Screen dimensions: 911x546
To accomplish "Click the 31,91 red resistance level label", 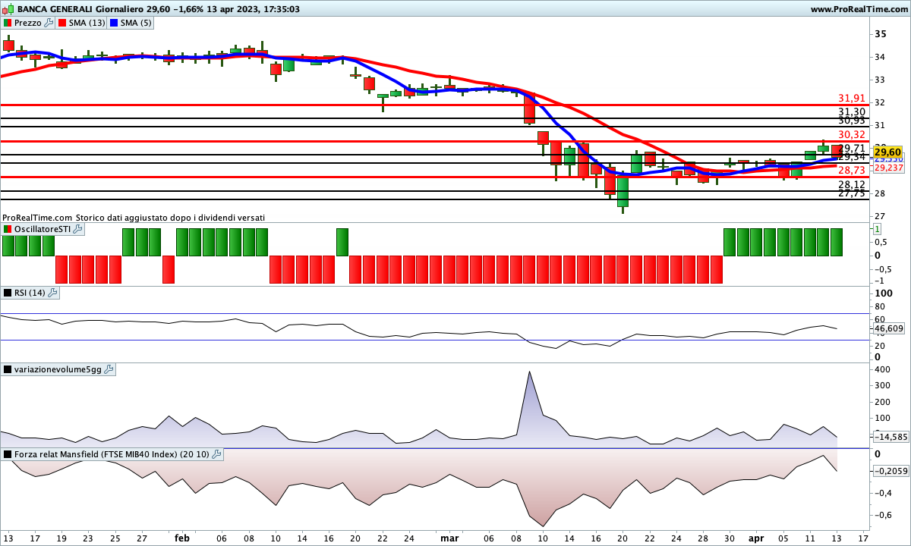I will tap(852, 98).
